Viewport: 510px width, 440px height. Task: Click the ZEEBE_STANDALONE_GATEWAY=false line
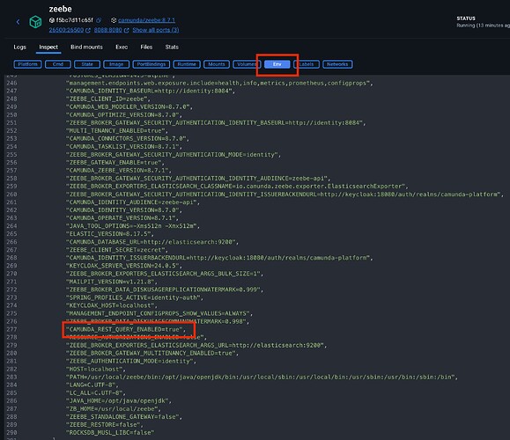click(x=124, y=417)
